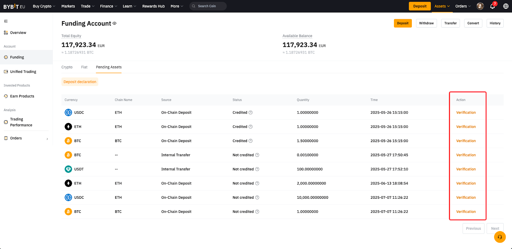The width and height of the screenshot is (512, 249).
Task: Click the help icon beside first Credited status
Action: click(x=251, y=113)
